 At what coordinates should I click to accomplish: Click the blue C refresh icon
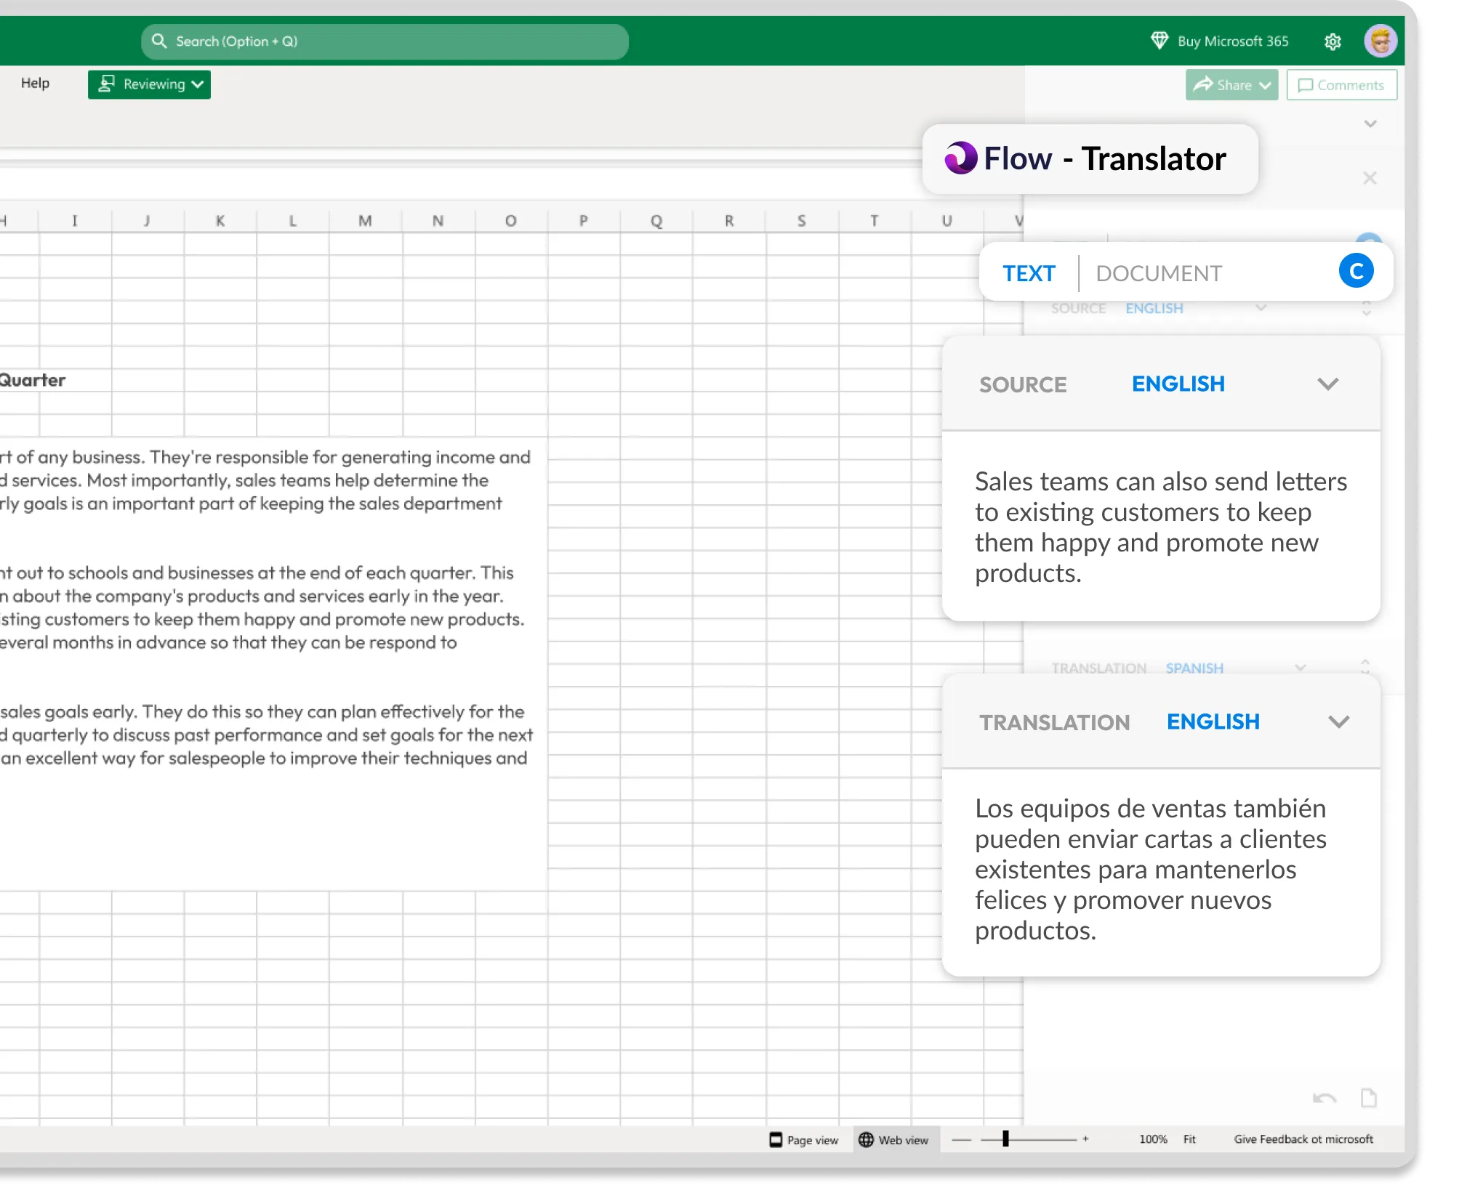pyautogui.click(x=1356, y=272)
